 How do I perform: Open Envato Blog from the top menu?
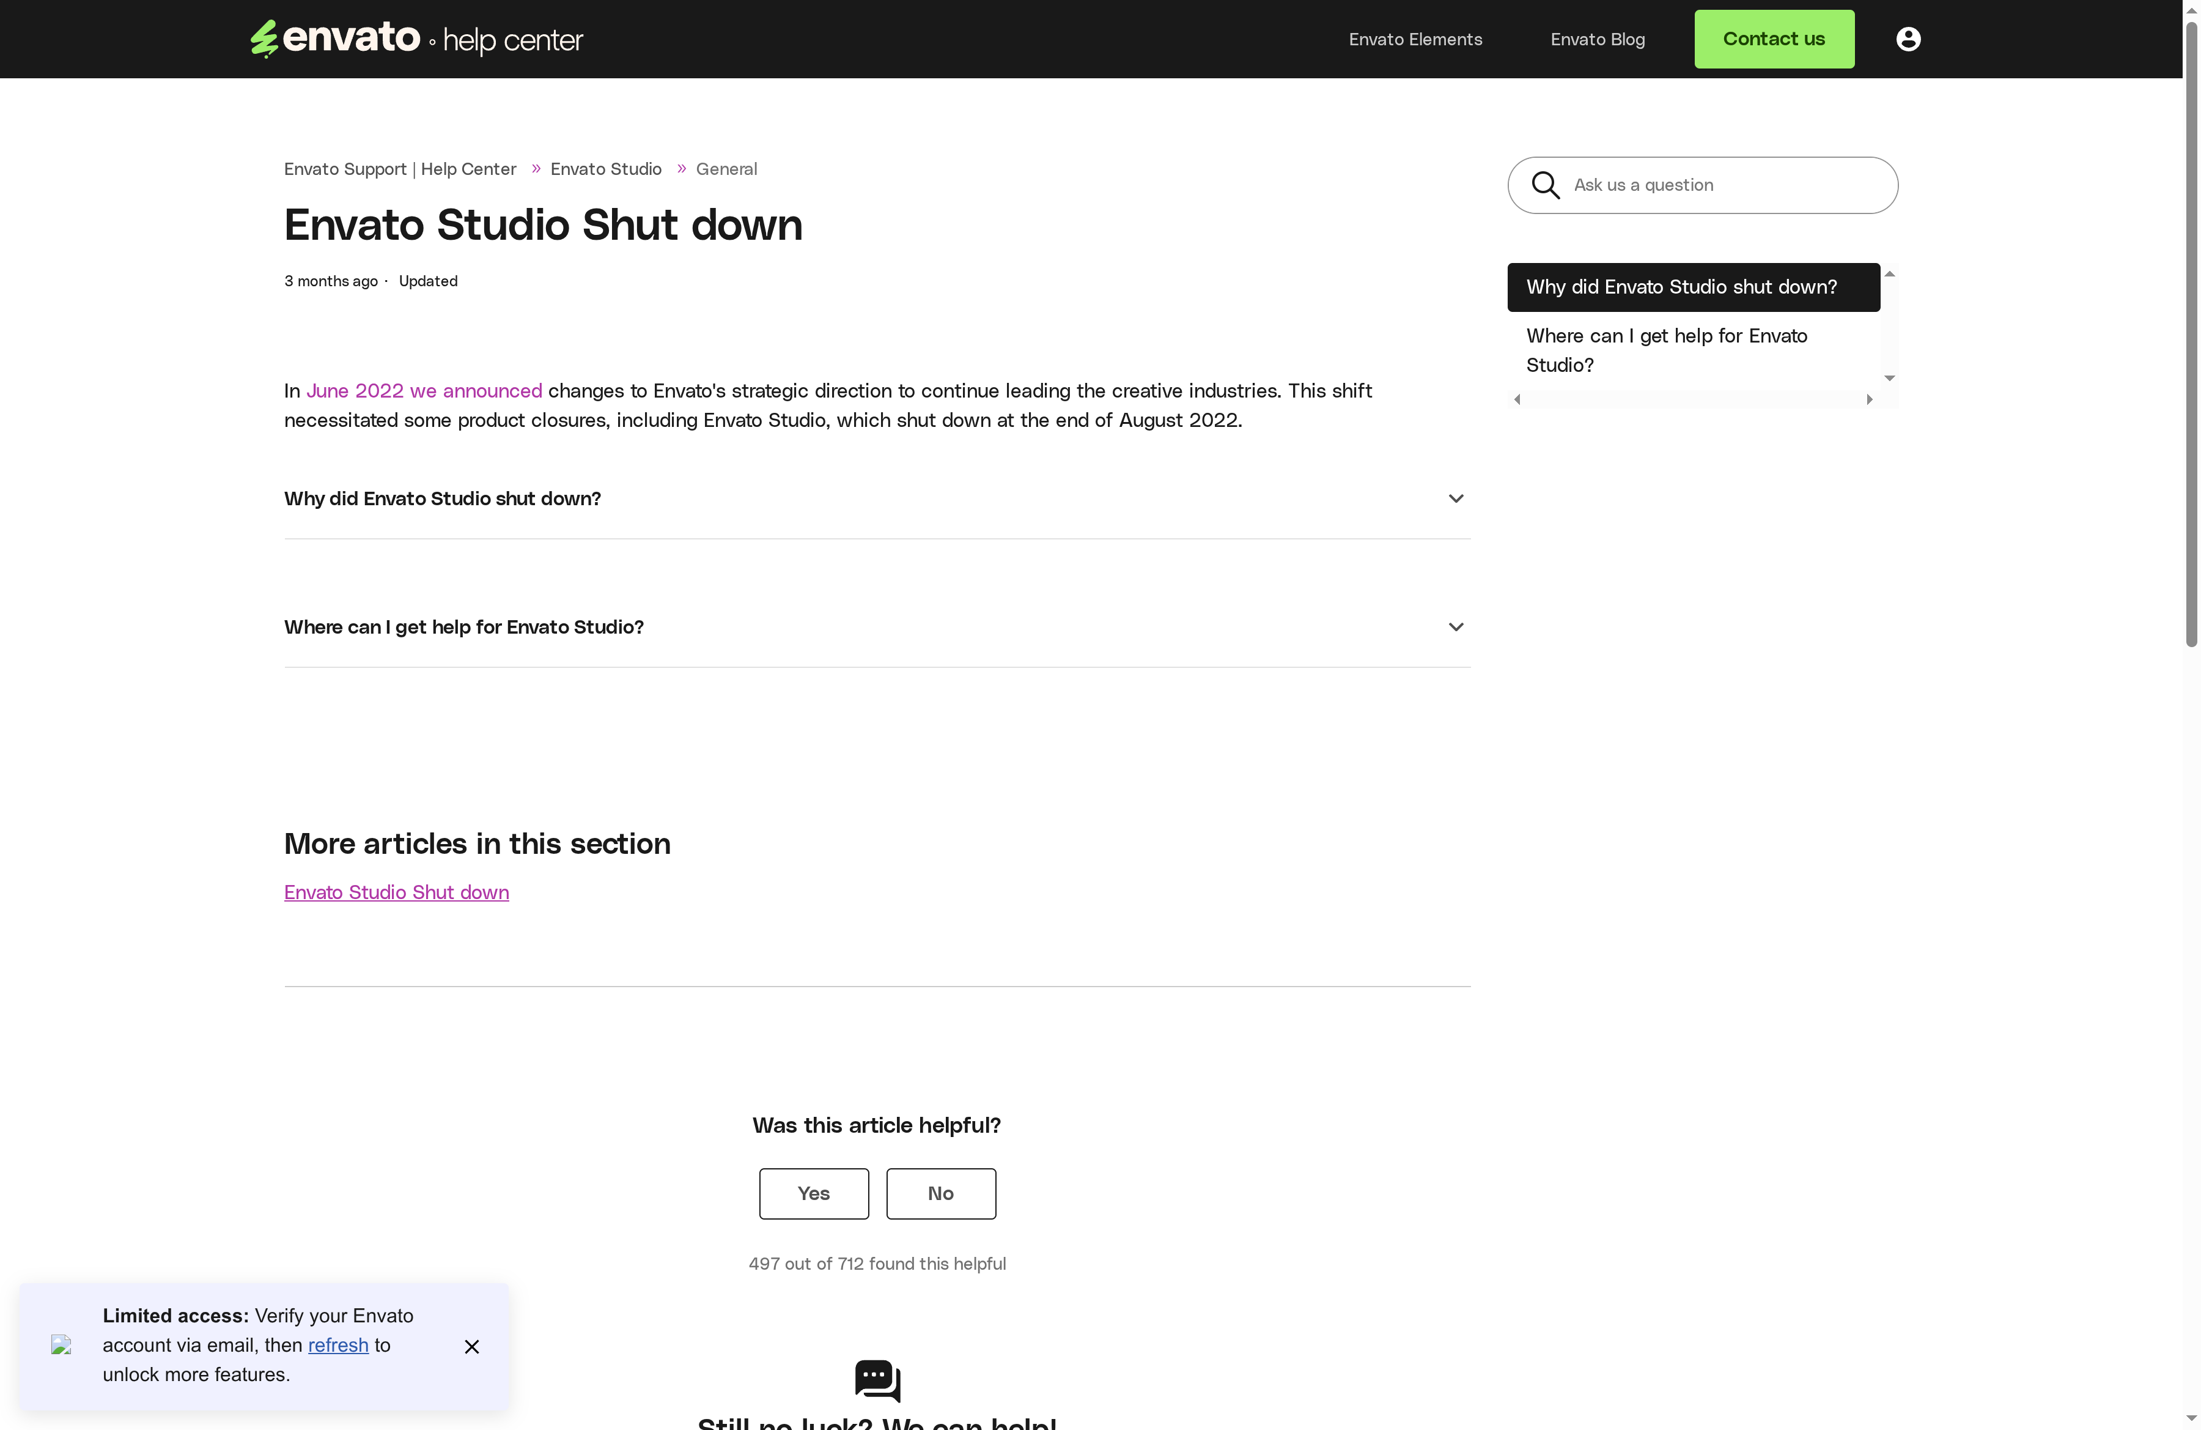(x=1597, y=38)
